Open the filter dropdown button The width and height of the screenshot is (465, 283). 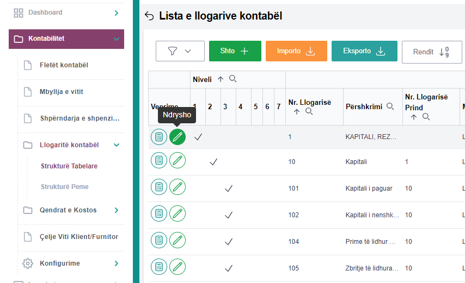(180, 51)
